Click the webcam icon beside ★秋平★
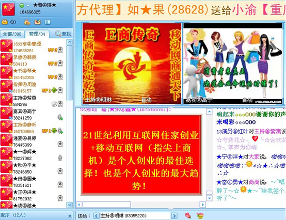286x220 pixels. coord(60,171)
